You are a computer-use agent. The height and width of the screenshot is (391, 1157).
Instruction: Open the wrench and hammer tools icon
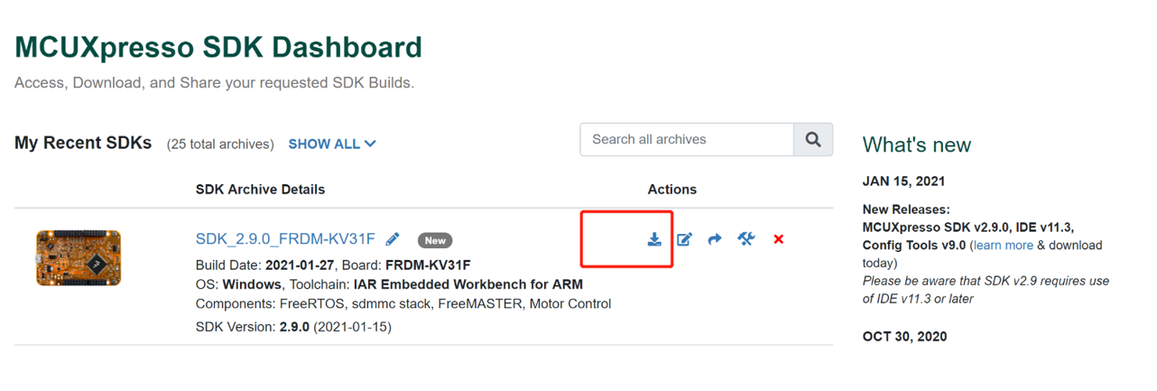[745, 239]
